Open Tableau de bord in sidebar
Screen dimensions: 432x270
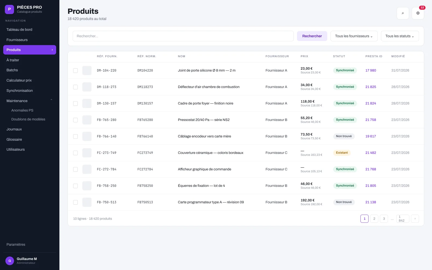[x=30, y=30]
